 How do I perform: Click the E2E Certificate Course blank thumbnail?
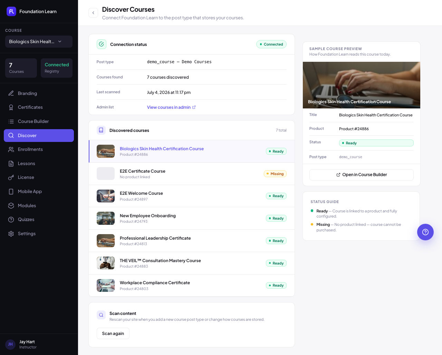click(106, 174)
